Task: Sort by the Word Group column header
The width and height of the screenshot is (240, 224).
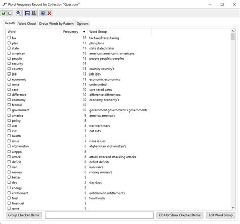Action: coord(119,32)
